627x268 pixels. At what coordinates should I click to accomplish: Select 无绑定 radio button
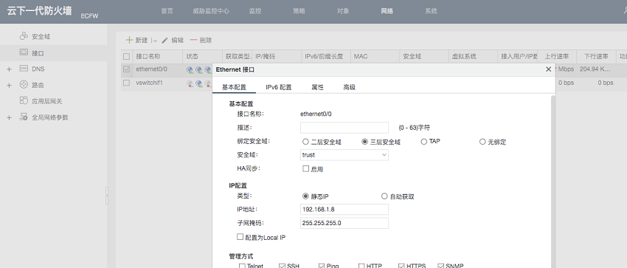click(x=482, y=142)
